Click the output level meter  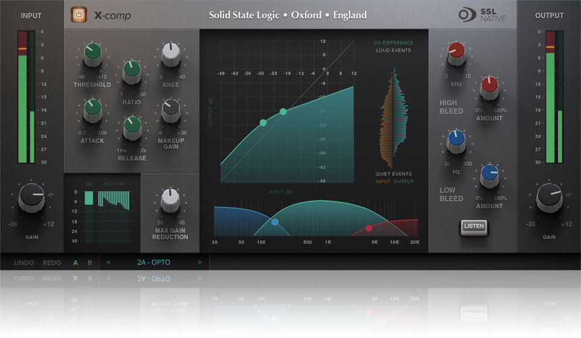coord(554,97)
